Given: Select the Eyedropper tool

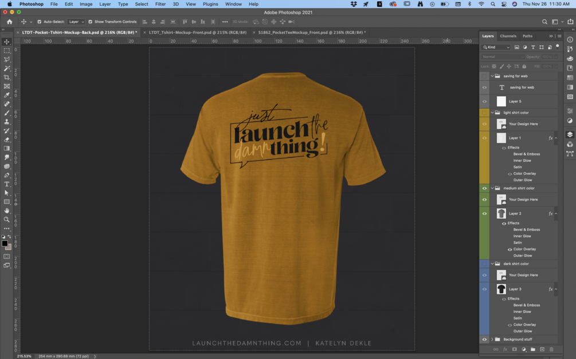Looking at the screenshot, I should click(x=7, y=95).
